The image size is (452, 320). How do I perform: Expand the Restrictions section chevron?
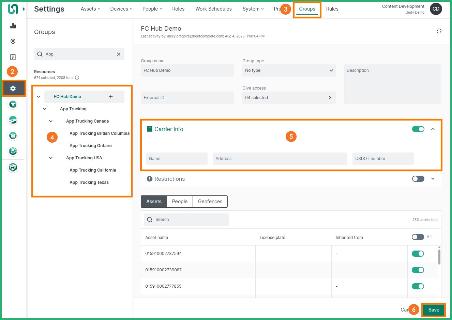433,179
